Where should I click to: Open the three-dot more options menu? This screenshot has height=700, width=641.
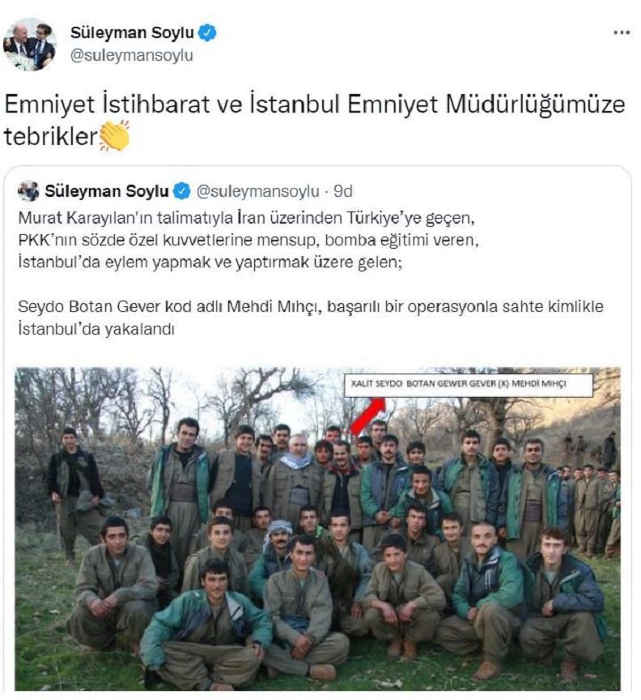click(x=622, y=32)
